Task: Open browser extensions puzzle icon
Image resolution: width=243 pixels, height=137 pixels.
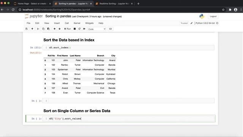Action: pyautogui.click(x=230, y=10)
